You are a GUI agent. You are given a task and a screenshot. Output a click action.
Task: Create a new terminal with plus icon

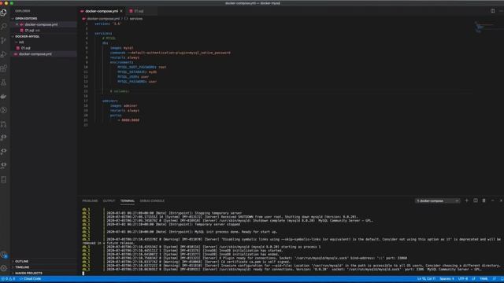coord(467,200)
